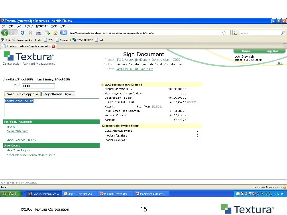Open the back/forward history dropdown arrow
This screenshot has height=215, width=287.
coord(16,33)
